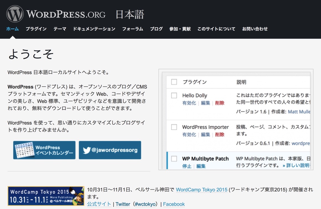Open このサイトについて menu item
The image size is (321, 209).
[x=216, y=29]
